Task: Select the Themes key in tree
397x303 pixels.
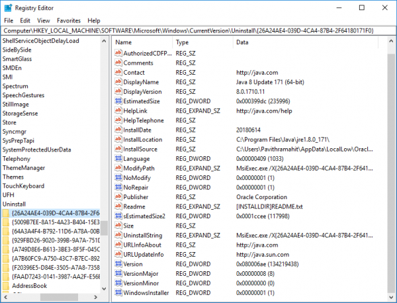Action: (13, 177)
